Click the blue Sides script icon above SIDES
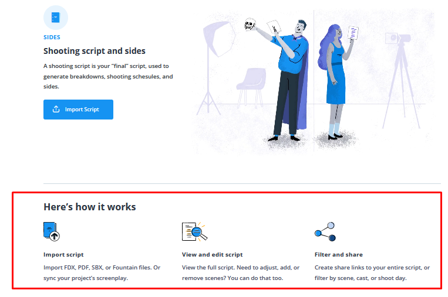The image size is (448, 297). click(x=56, y=18)
